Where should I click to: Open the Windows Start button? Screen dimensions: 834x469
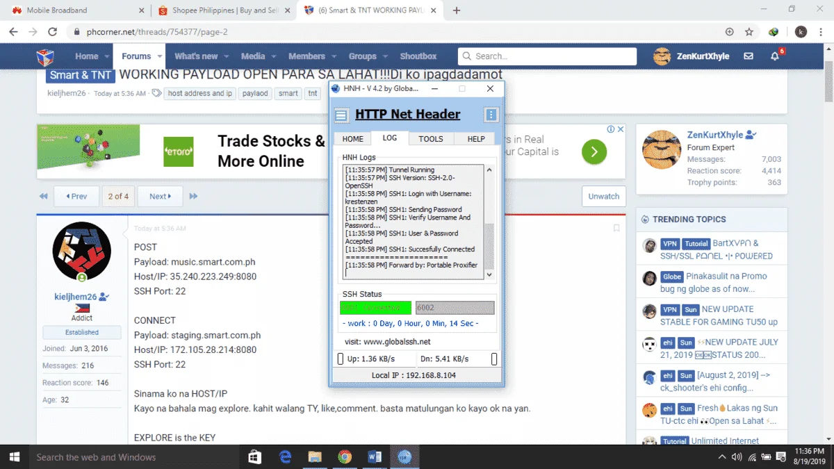[14, 456]
